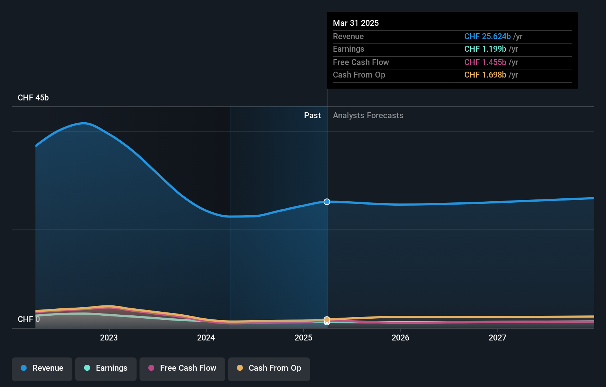Click the blue Revenue legend dot
606x387 pixels.
[x=24, y=368]
